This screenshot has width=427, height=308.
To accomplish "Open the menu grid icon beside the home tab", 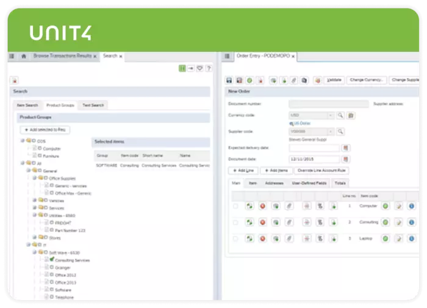I will (x=12, y=56).
